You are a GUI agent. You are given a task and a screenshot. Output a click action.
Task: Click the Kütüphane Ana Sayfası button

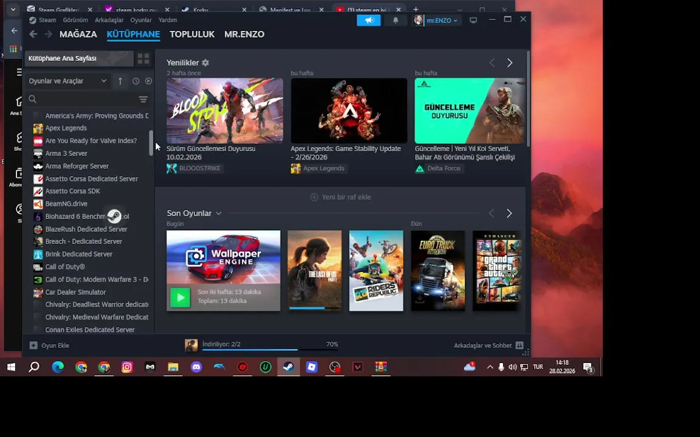tap(79, 58)
